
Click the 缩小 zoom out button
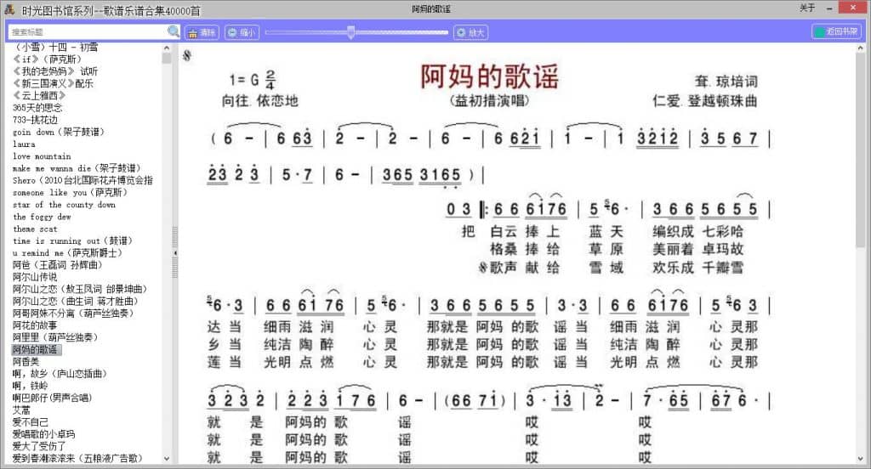point(242,32)
